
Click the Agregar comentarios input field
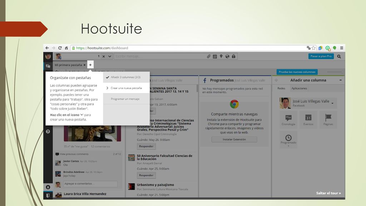click(x=90, y=184)
